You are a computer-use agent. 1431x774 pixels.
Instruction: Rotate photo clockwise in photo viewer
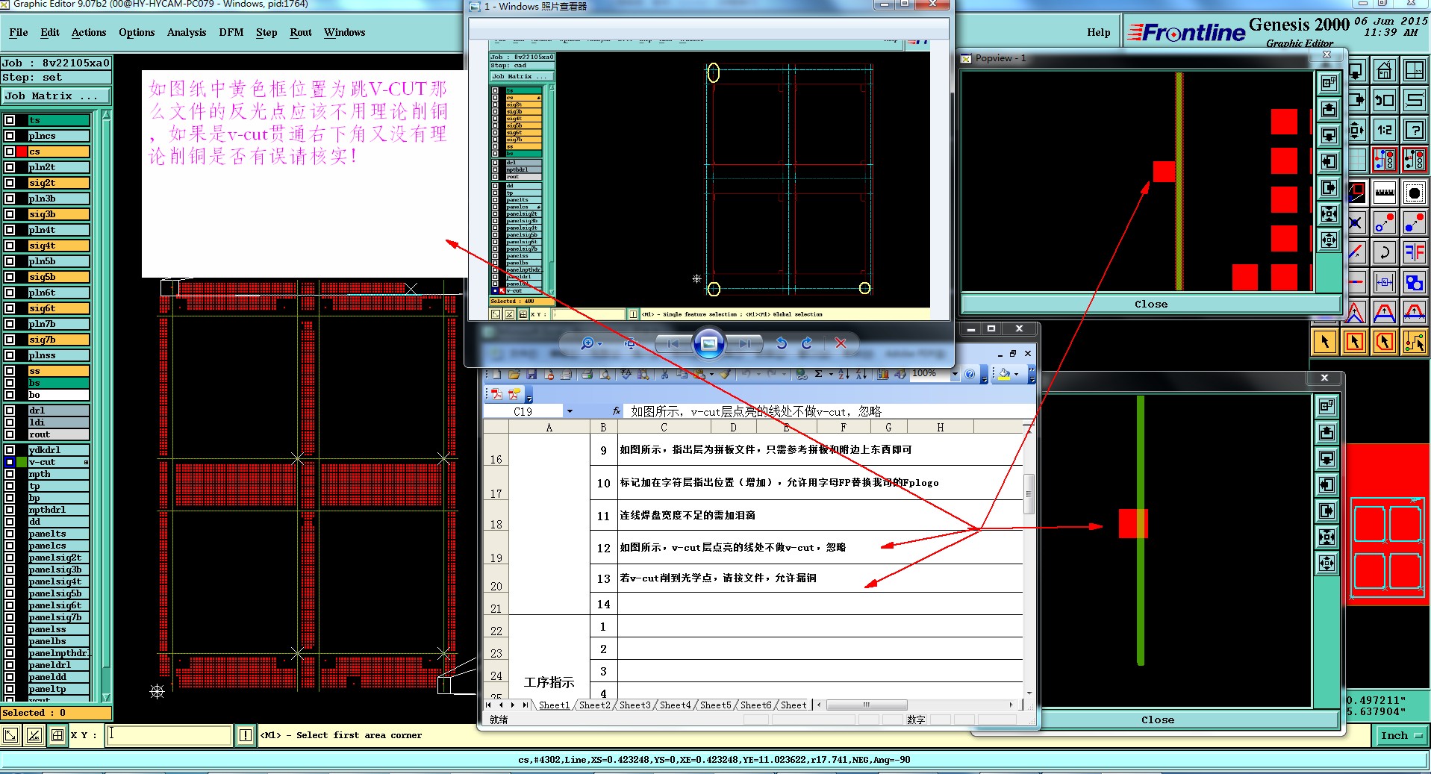(x=807, y=343)
